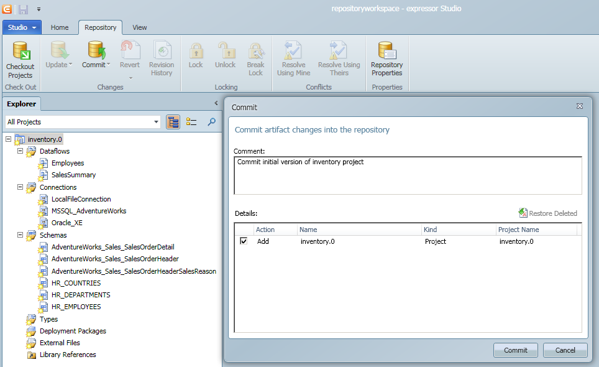
Task: Click the save icon in quick access toolbar
Action: (x=23, y=9)
